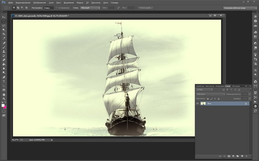Select the Lasso tool
This screenshot has width=259, height=161.
coord(4,26)
